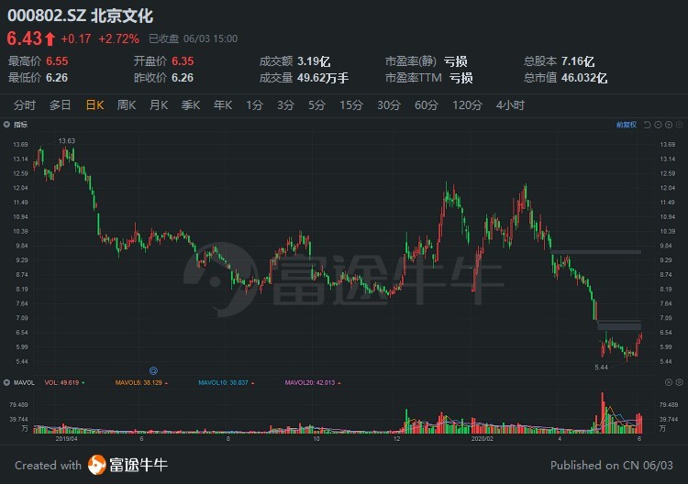This screenshot has width=688, height=484.
Task: Choose the 5分 interval tab
Action: [316, 105]
